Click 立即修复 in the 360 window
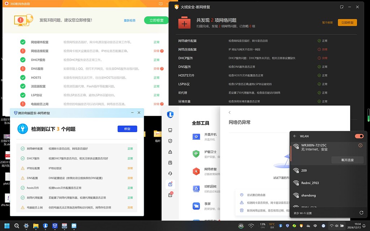Image resolution: width=370 pixels, height=231 pixels. tap(156, 20)
